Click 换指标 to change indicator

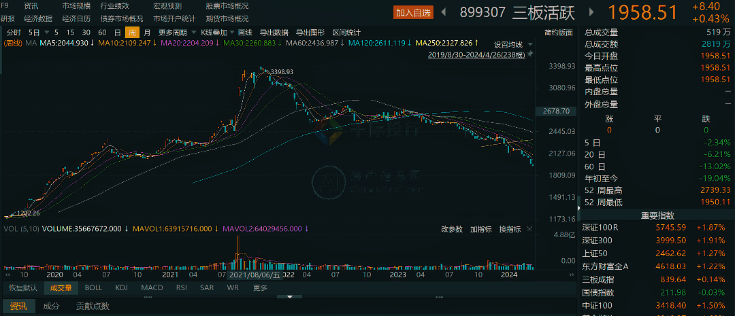click(510, 229)
